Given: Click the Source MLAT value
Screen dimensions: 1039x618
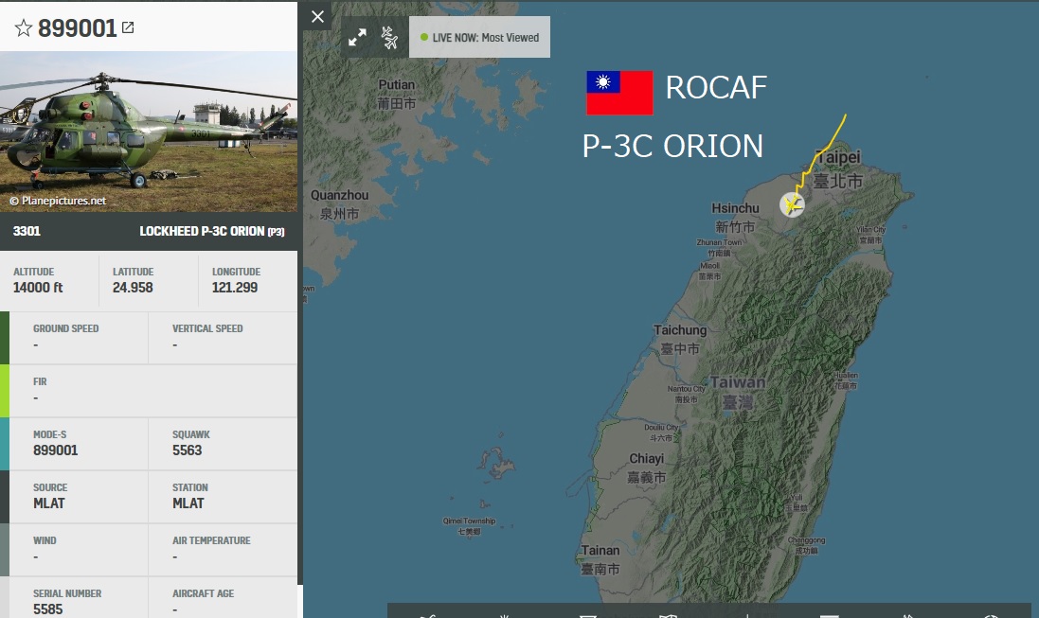Looking at the screenshot, I should pyautogui.click(x=49, y=503).
